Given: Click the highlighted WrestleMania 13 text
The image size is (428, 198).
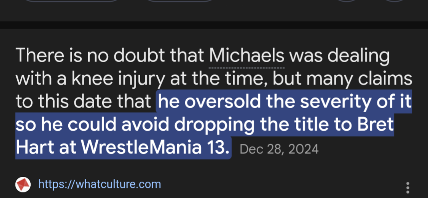Looking at the screenshot, I should click(154, 147).
